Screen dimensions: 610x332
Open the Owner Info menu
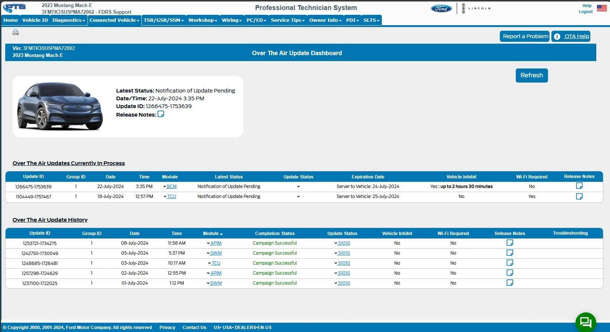pyautogui.click(x=325, y=20)
